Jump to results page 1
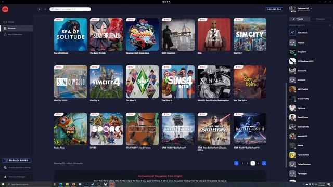The image size is (333, 187). [242, 163]
